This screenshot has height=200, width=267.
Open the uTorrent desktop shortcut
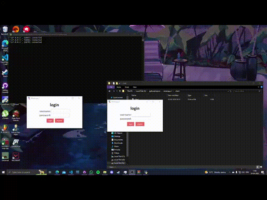pyautogui.click(x=5, y=114)
